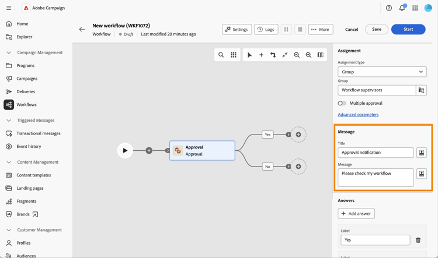Click the Yes transition label
The width and height of the screenshot is (438, 258).
(267, 135)
